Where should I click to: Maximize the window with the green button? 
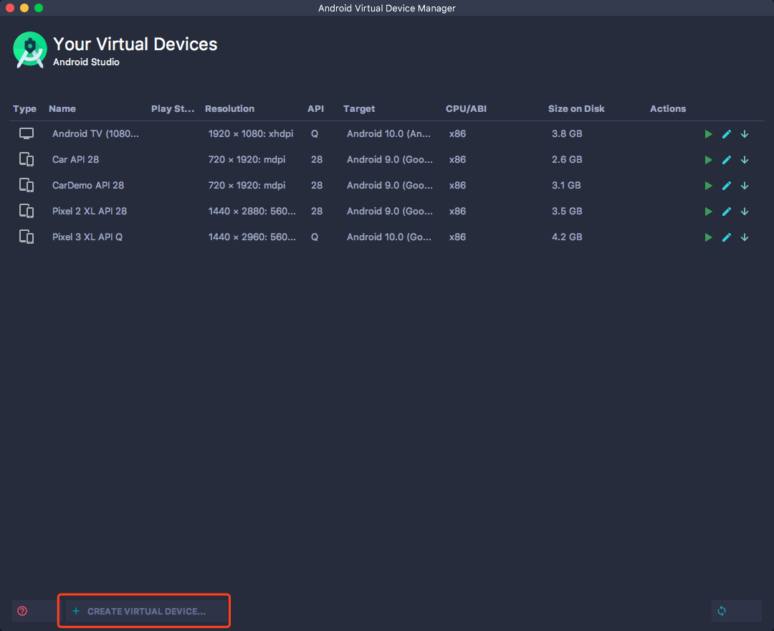(x=39, y=8)
